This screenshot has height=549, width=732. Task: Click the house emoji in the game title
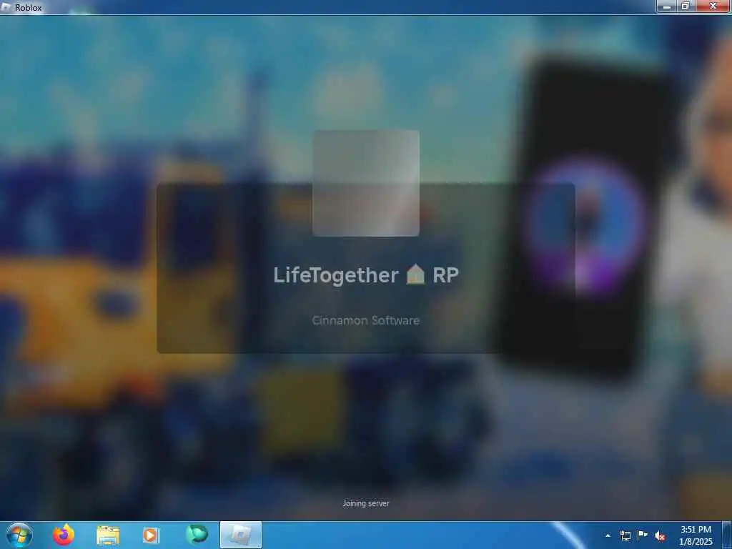[415, 274]
